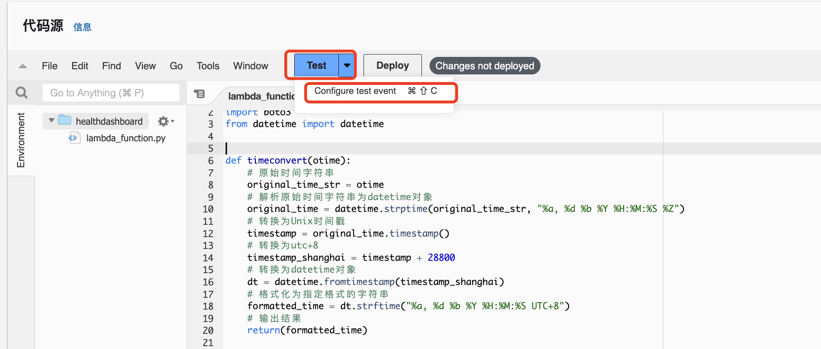The width and height of the screenshot is (821, 349).
Task: Click 'from datetime import datetime' line
Action: pos(305,124)
